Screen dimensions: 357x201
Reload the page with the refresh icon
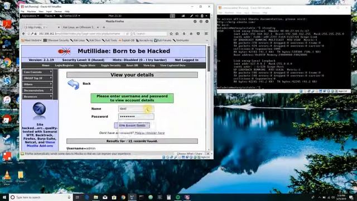tap(127, 33)
